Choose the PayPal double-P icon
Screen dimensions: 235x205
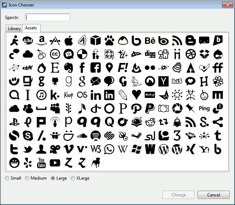pyautogui.click(x=150, y=108)
